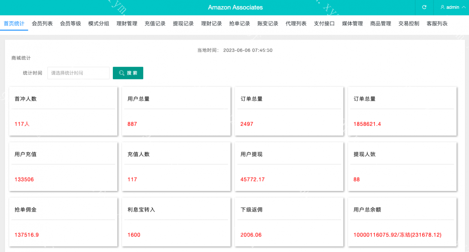Click the value 117人
This screenshot has width=469, height=252.
click(x=22, y=124)
